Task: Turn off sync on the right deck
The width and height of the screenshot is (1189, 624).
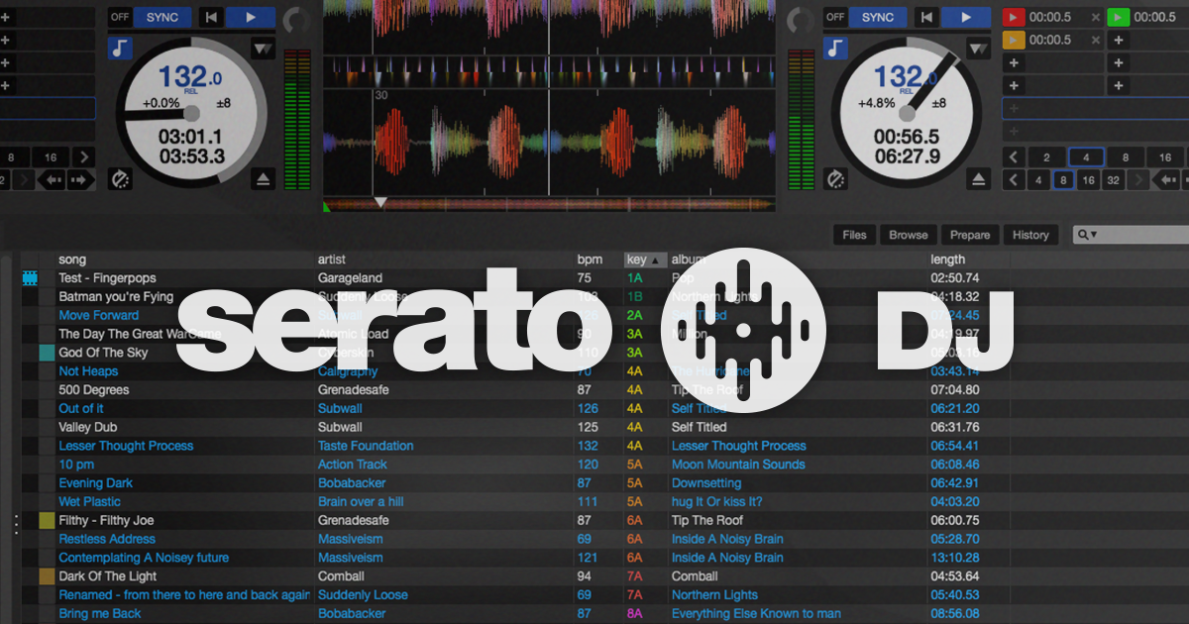Action: pos(835,17)
